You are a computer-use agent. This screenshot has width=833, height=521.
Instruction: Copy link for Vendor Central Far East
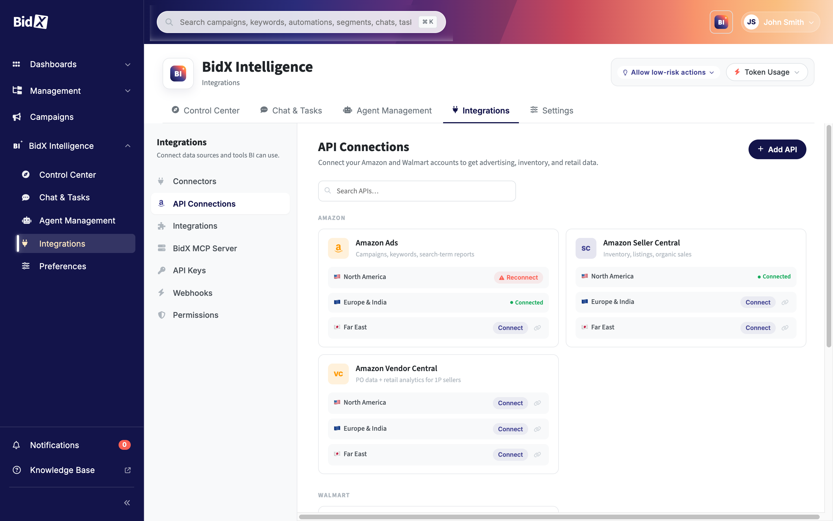(537, 454)
